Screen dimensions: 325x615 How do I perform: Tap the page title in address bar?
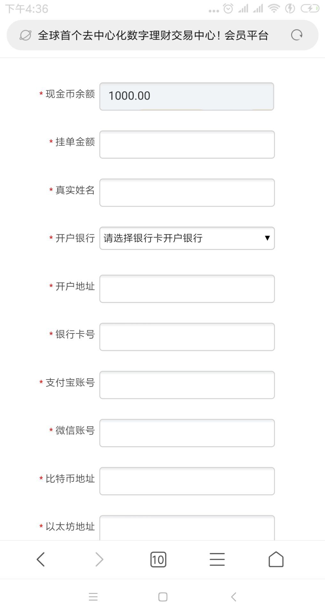[x=153, y=35]
